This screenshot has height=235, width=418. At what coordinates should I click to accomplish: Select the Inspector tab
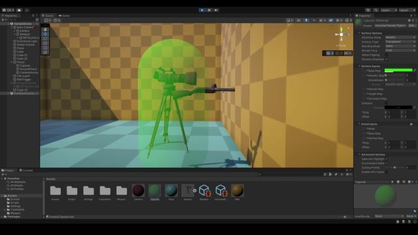click(x=363, y=16)
